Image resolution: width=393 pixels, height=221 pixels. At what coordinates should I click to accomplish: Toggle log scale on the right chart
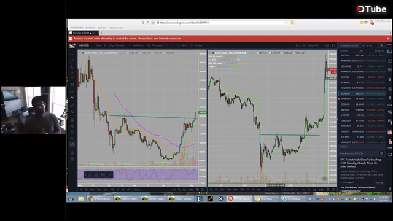click(314, 190)
